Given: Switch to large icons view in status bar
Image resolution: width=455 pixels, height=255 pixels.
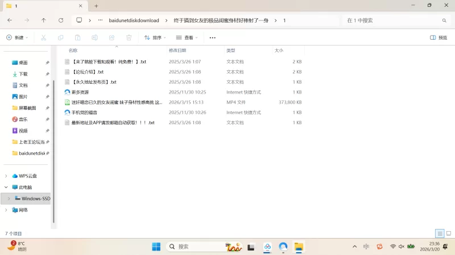Looking at the screenshot, I should (448, 233).
